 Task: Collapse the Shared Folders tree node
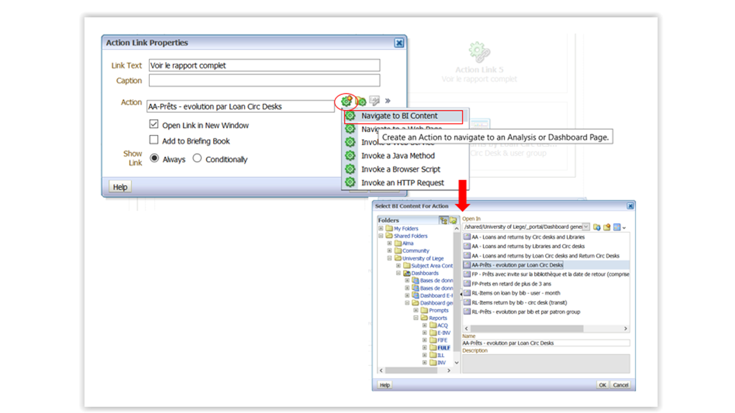[x=381, y=236]
